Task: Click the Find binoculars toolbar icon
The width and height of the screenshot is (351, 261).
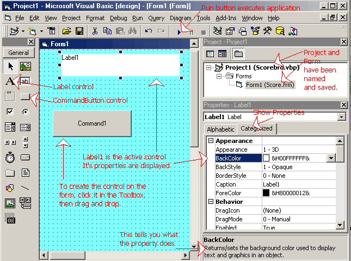Action: [x=133, y=31]
